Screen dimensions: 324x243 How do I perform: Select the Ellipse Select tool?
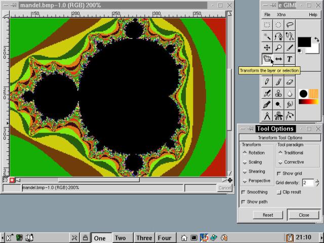[278, 24]
